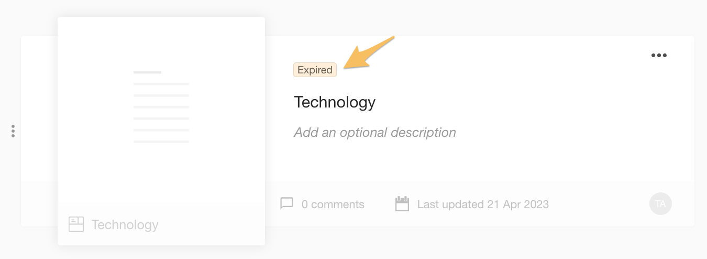
Task: Click the short top line of the placeholder
Action: point(147,72)
